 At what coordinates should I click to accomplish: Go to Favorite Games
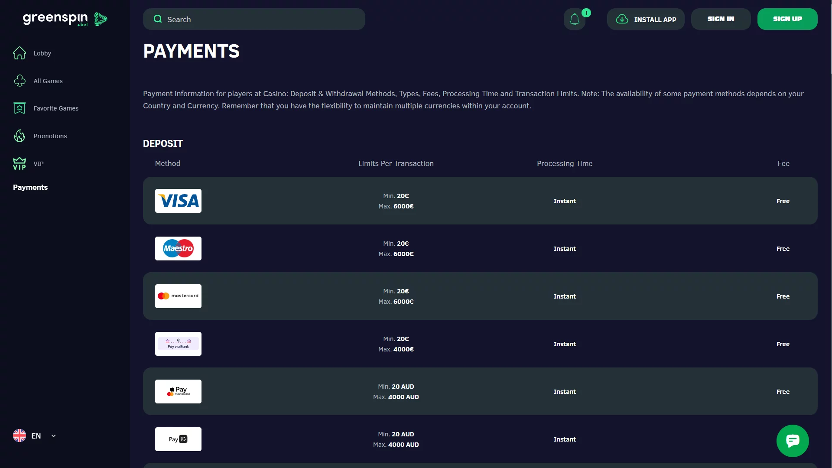pos(56,108)
